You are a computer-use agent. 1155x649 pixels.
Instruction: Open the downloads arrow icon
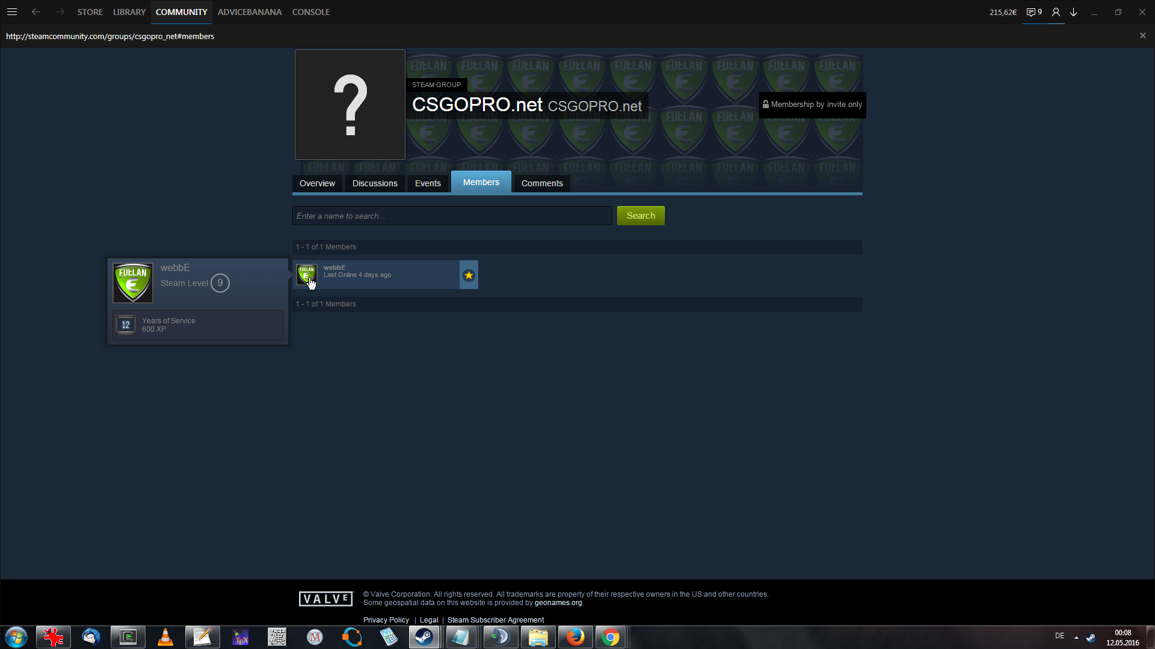[x=1073, y=12]
